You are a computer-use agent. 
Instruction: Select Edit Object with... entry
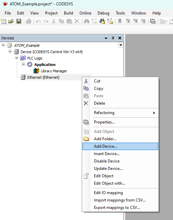[x=120, y=183]
